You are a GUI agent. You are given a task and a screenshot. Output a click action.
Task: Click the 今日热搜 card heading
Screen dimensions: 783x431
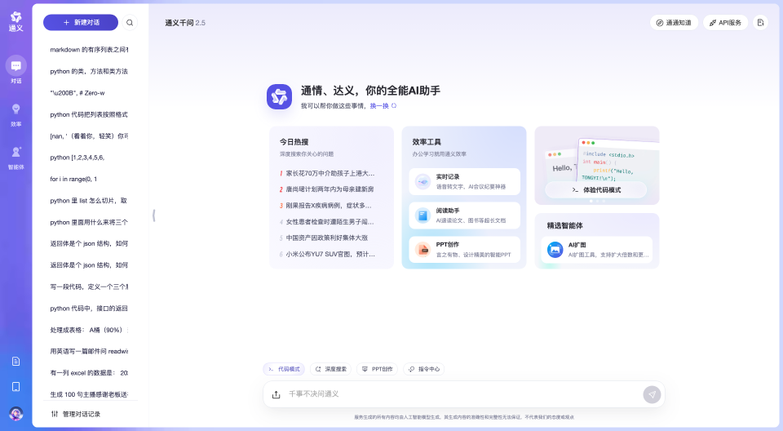tap(294, 142)
